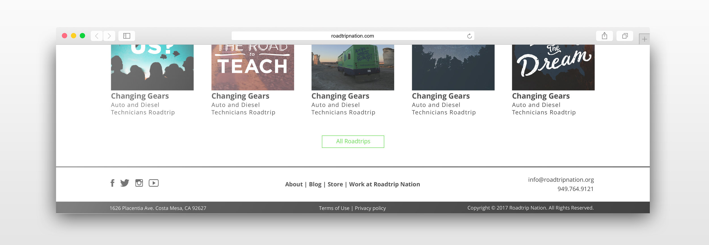Click Changing Gears title under Teach image
The width and height of the screenshot is (709, 245).
[x=240, y=96]
